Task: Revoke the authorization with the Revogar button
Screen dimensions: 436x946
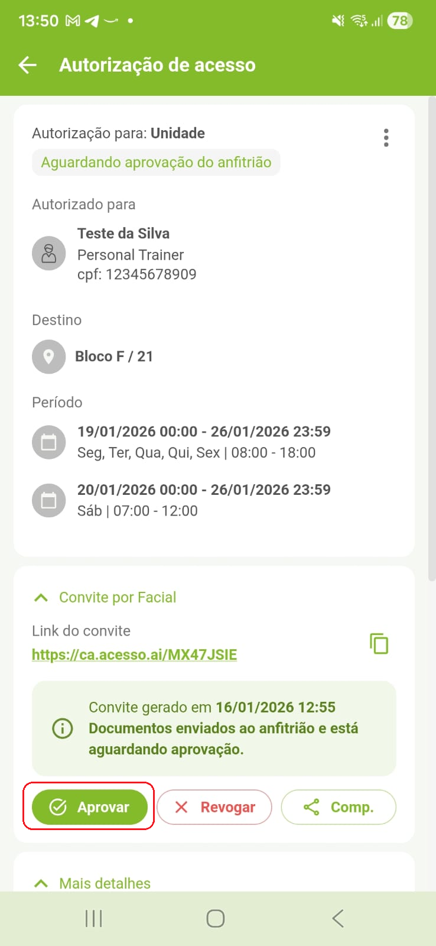Action: pyautogui.click(x=214, y=807)
